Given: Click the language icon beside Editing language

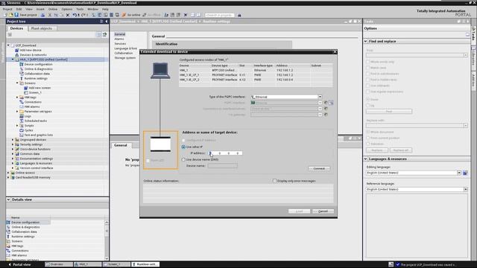Looking at the screenshot, I should click(x=465, y=173).
